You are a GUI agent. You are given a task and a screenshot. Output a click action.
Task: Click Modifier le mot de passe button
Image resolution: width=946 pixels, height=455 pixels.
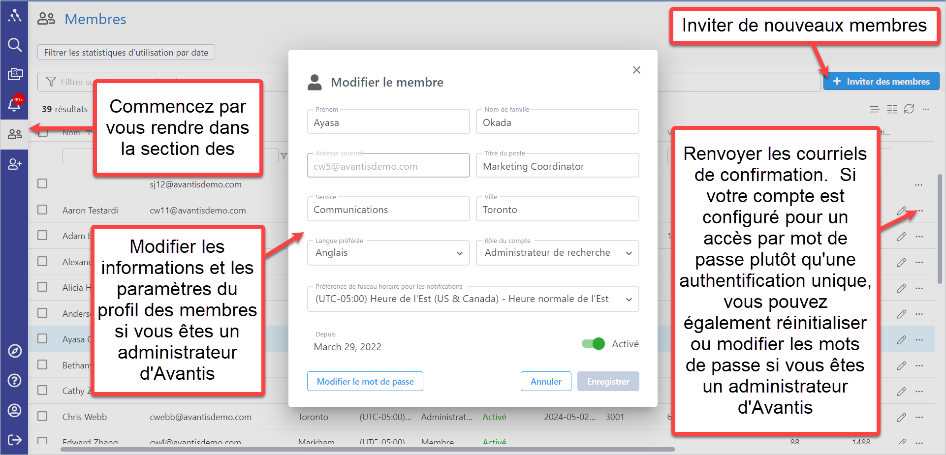coord(365,381)
